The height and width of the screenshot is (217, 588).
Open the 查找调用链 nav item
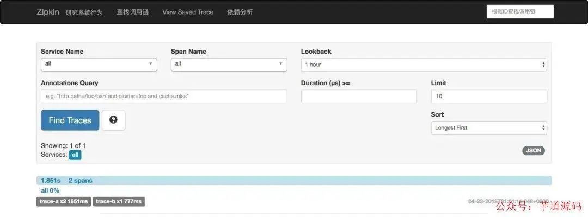tap(132, 12)
